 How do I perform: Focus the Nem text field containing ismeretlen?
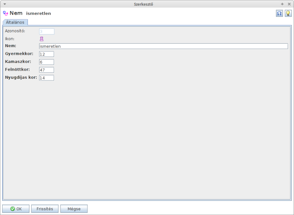click(163, 46)
